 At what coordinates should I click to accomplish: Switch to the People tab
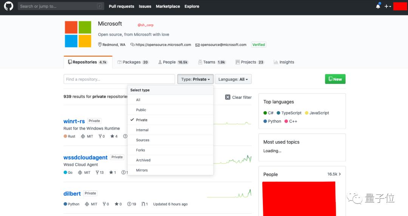[173, 62]
